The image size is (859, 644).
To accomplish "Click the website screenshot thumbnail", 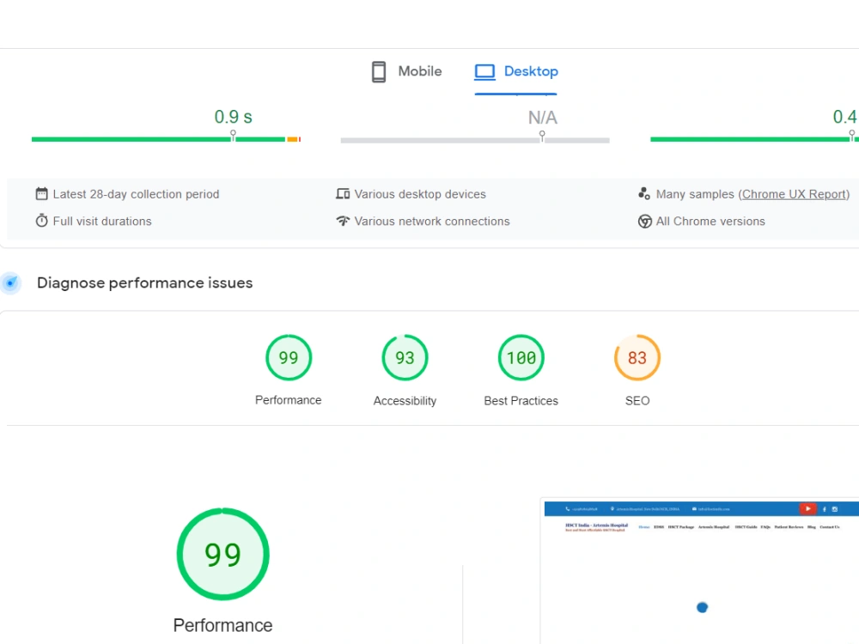I will [x=701, y=571].
